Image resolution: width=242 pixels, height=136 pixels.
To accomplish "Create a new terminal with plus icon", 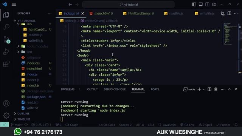I will coord(199,89).
